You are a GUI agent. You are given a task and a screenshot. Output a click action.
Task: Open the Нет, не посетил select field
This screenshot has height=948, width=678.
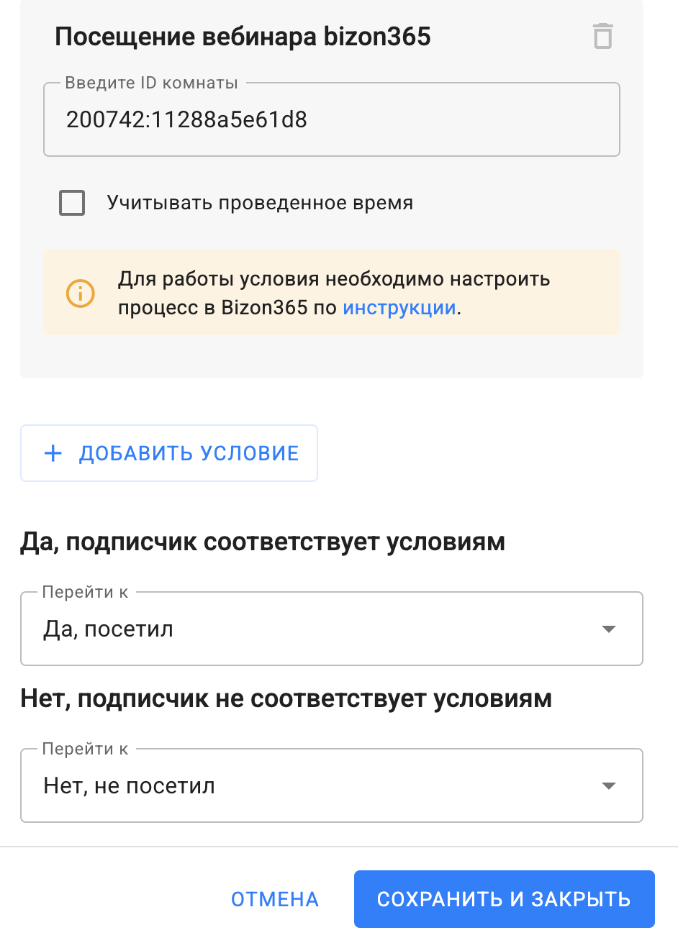(x=309, y=785)
